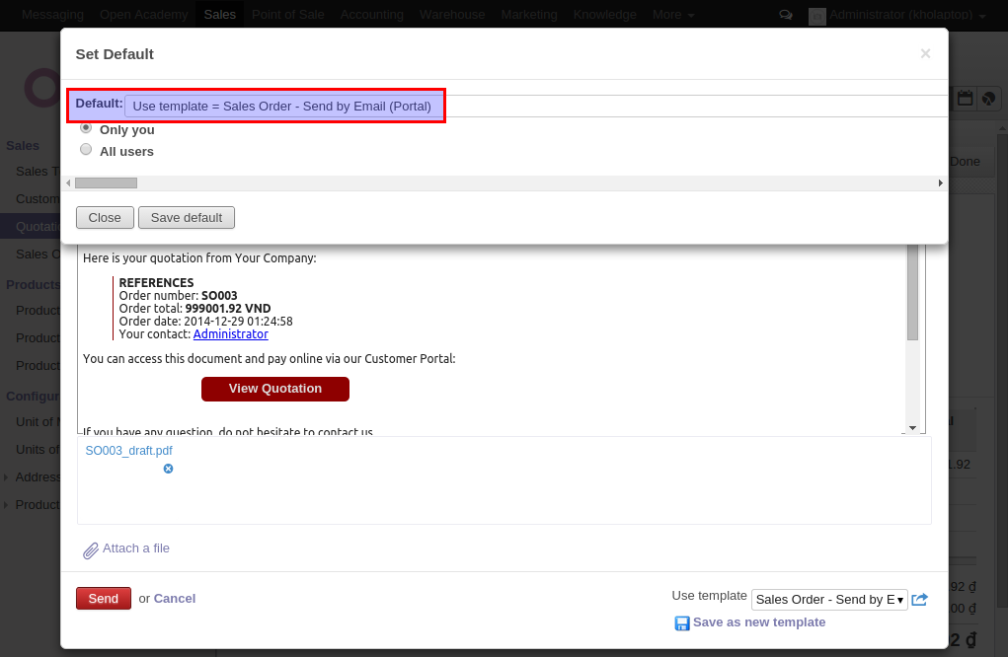Click the Administrator avatar image
This screenshot has height=657, width=1008.
pyautogui.click(x=817, y=16)
